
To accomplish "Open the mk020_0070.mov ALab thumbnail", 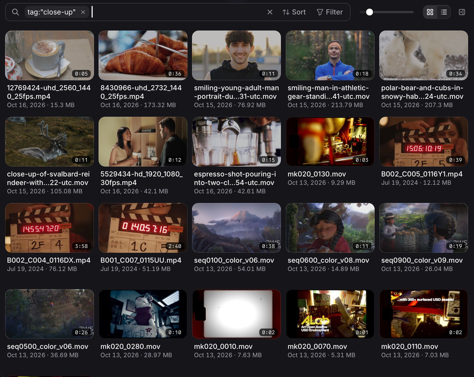I will [330, 314].
